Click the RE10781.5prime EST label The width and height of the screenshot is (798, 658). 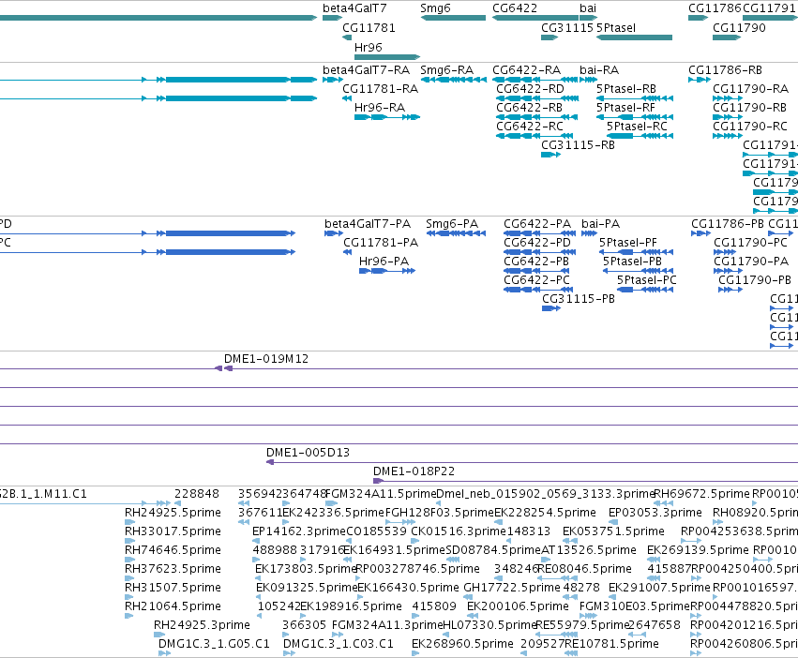pyautogui.click(x=611, y=644)
